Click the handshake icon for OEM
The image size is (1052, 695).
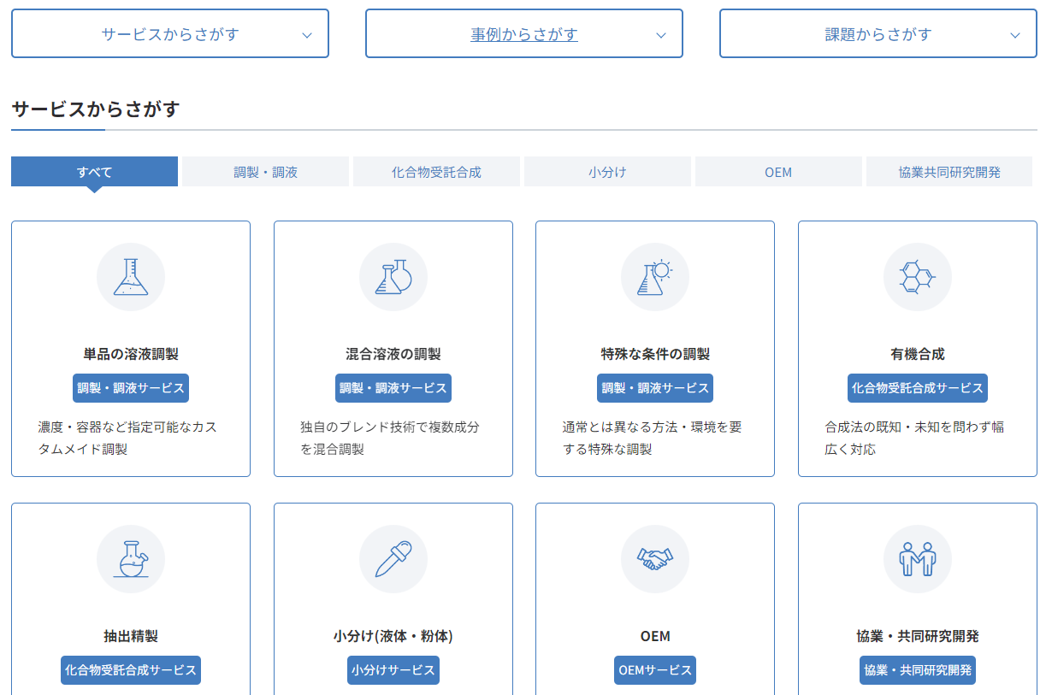tap(655, 559)
